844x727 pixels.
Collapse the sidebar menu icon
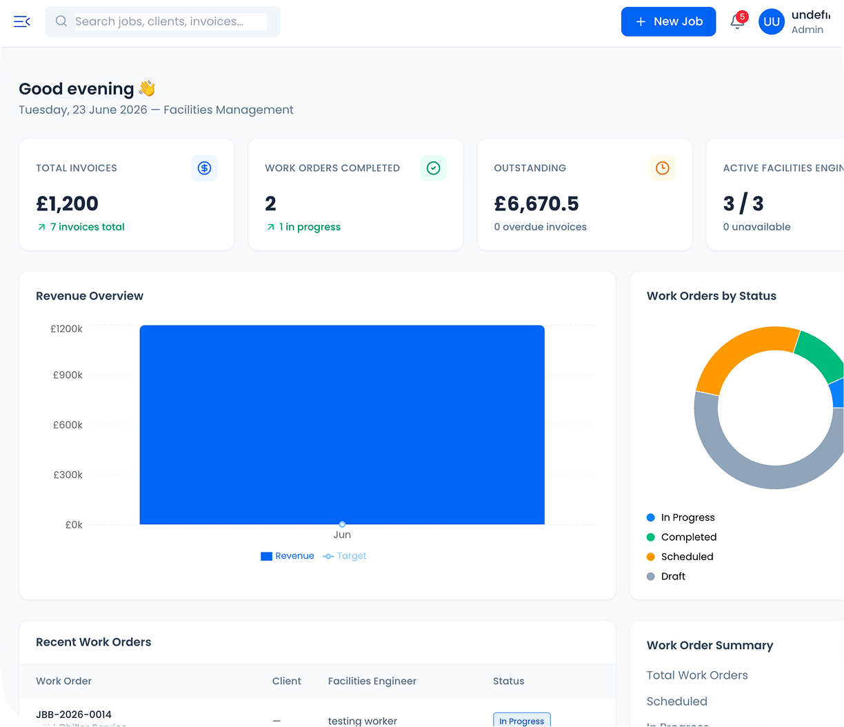[x=22, y=21]
